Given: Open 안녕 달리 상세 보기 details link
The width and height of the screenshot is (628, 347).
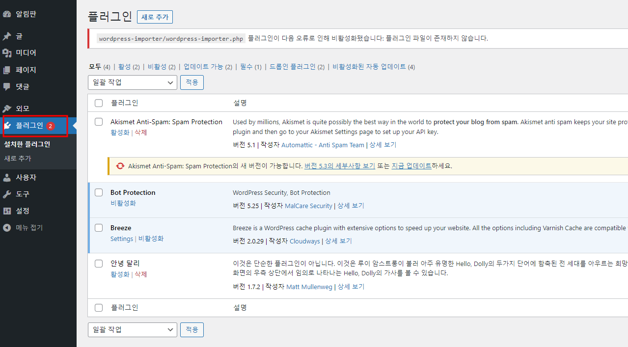Looking at the screenshot, I should 351,287.
